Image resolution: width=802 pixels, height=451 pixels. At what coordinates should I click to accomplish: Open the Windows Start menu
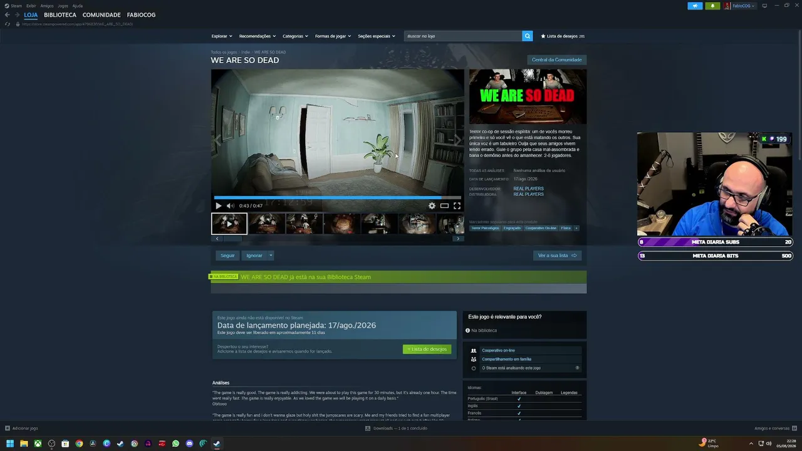coord(10,443)
